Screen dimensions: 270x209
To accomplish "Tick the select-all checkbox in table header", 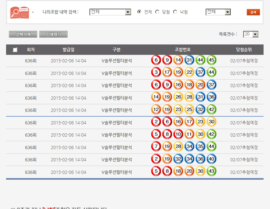I will pyautogui.click(x=15, y=50).
